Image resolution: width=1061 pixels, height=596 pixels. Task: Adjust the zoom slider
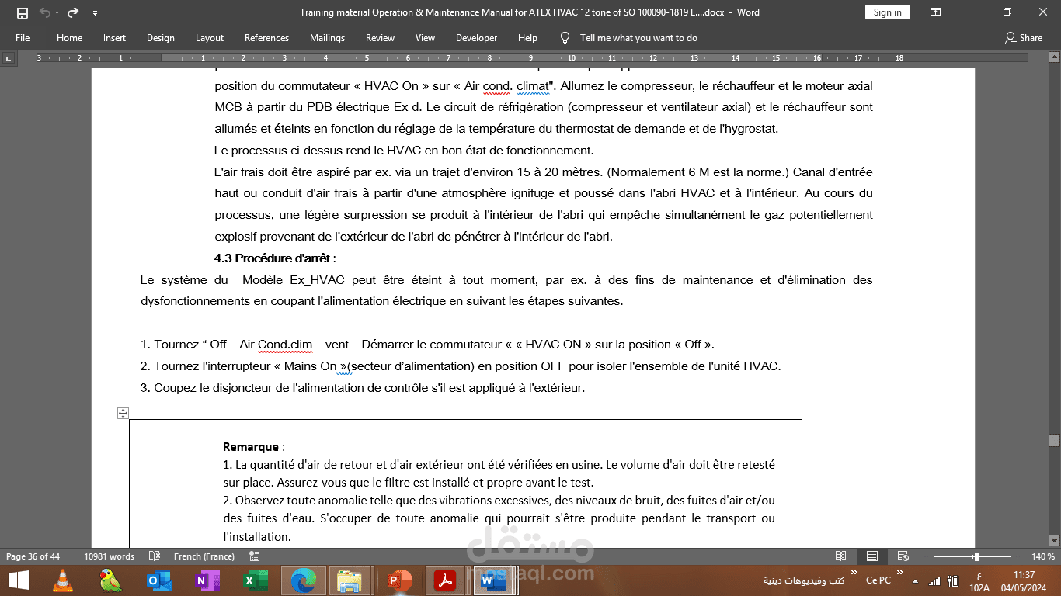[x=976, y=556]
